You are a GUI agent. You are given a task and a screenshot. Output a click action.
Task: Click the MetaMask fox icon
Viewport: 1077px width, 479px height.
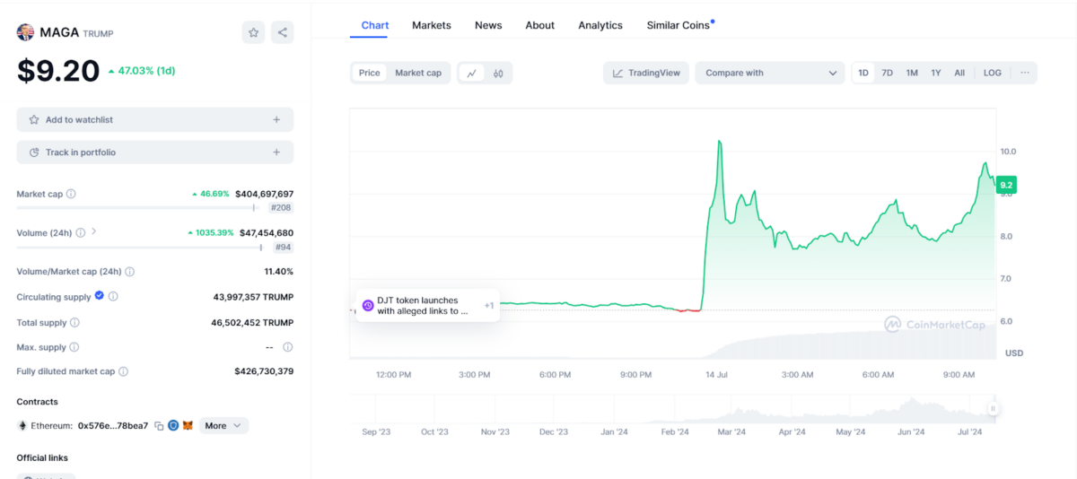[188, 426]
